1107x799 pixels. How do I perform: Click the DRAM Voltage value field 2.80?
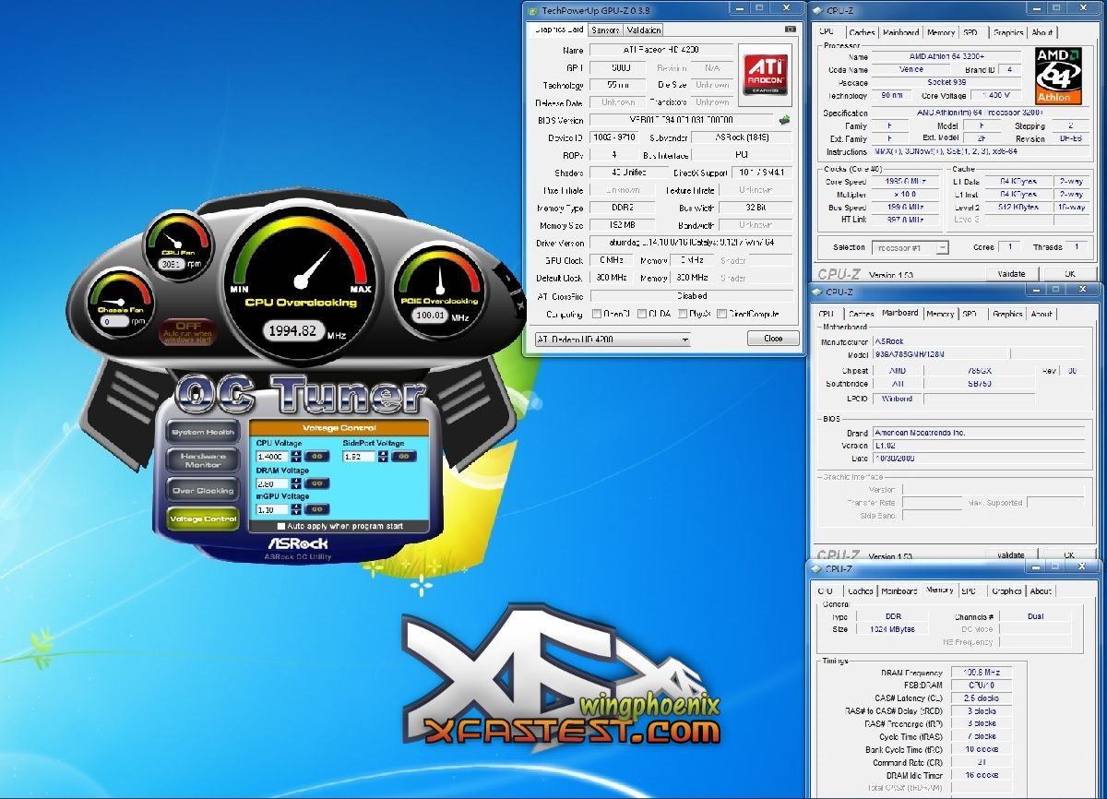tap(273, 483)
